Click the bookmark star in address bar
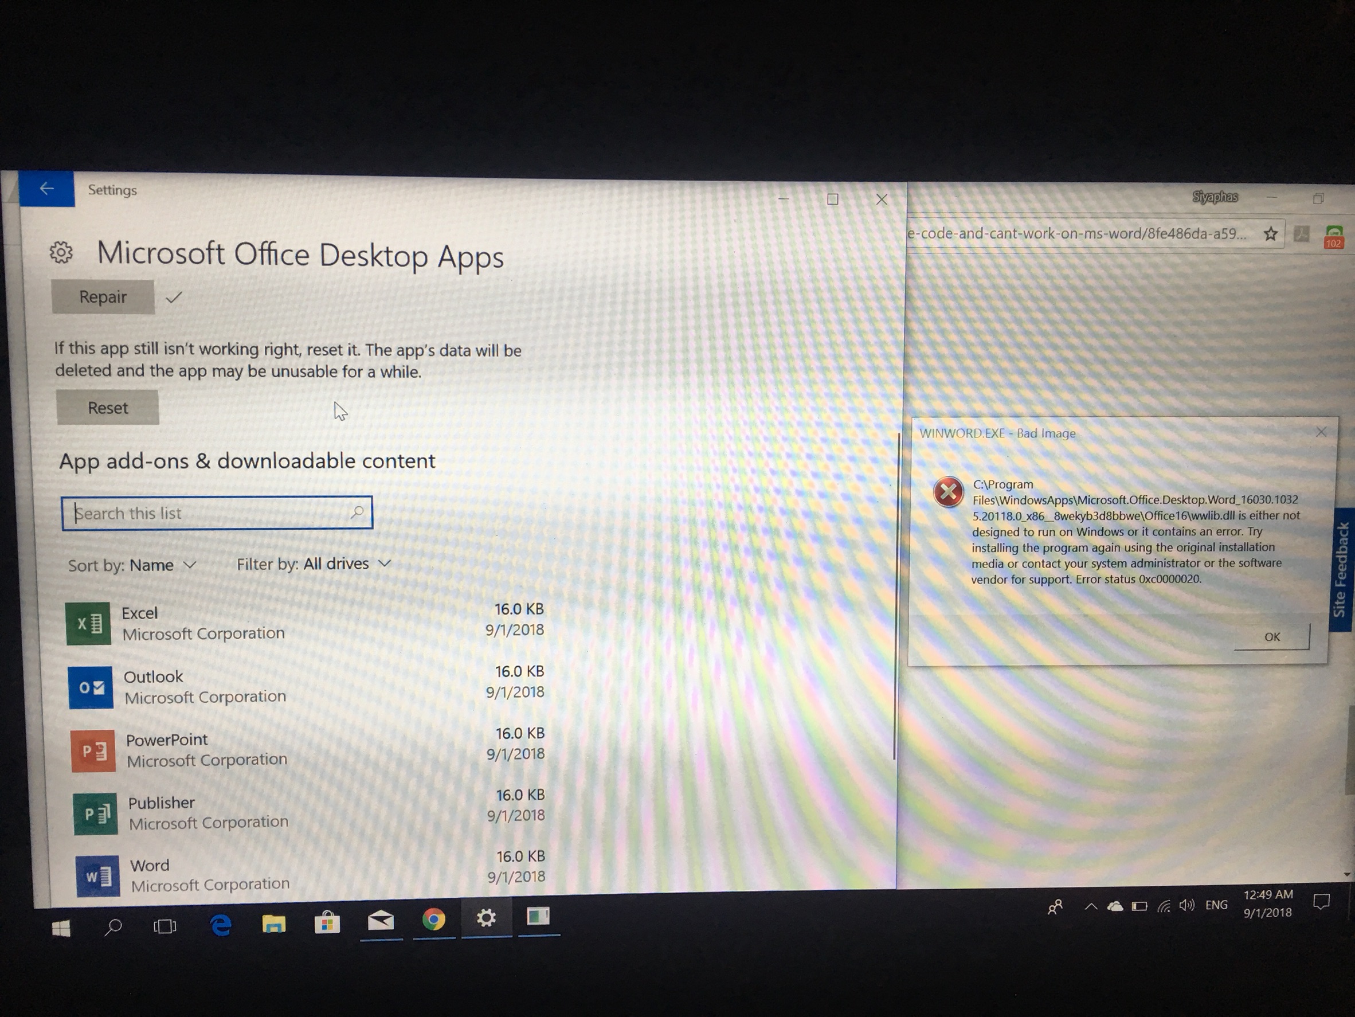The image size is (1355, 1017). (x=1271, y=234)
